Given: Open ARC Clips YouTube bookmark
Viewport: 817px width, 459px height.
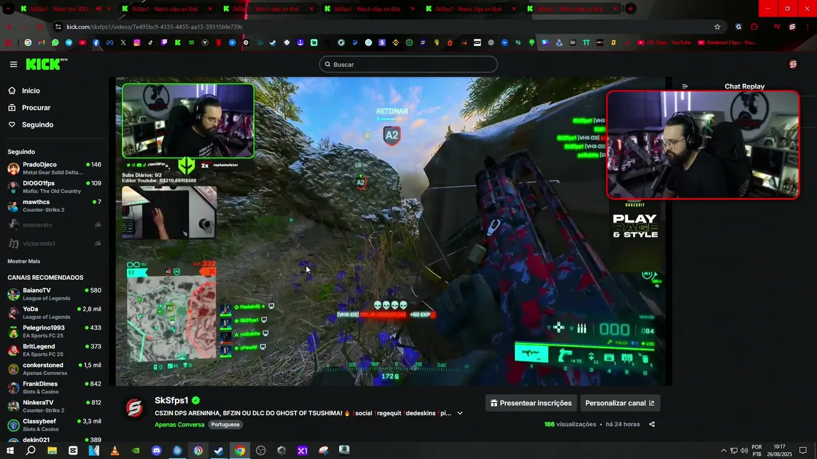Looking at the screenshot, I should 664,43.
